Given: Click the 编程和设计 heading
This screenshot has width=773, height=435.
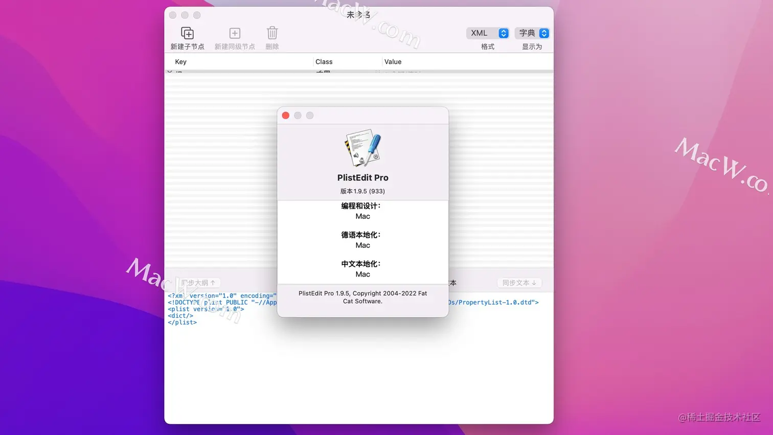Looking at the screenshot, I should coord(361,206).
